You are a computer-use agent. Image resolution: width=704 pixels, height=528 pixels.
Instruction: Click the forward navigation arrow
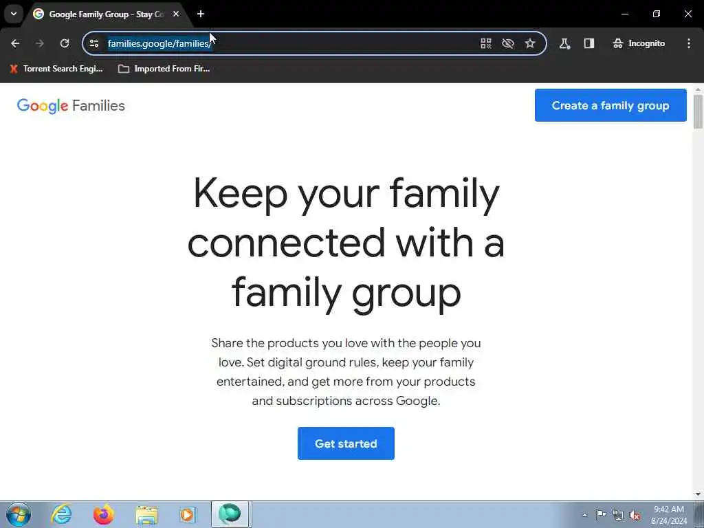pyautogui.click(x=39, y=43)
